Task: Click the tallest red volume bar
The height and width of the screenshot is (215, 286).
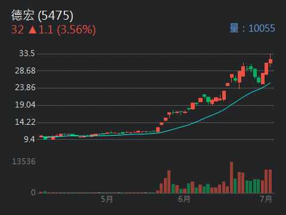Action: 231,177
